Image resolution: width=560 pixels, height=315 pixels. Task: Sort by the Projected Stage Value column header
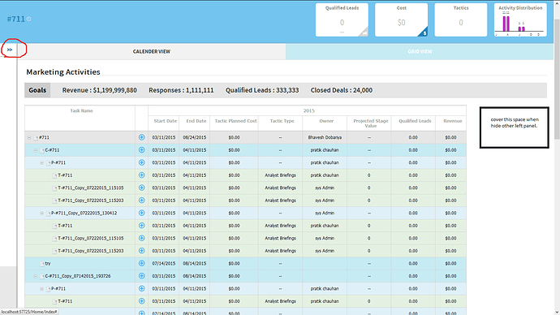370,123
